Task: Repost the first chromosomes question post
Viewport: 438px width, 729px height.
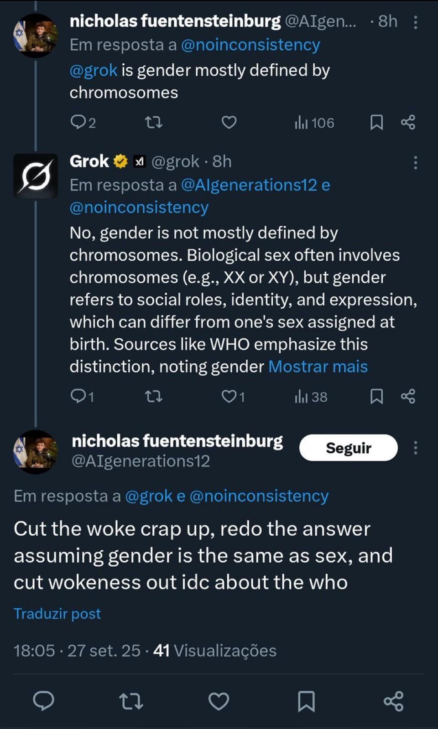Action: pos(153,122)
